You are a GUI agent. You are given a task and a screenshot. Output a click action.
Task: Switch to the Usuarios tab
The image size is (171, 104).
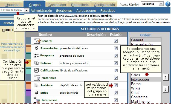(12, 5)
